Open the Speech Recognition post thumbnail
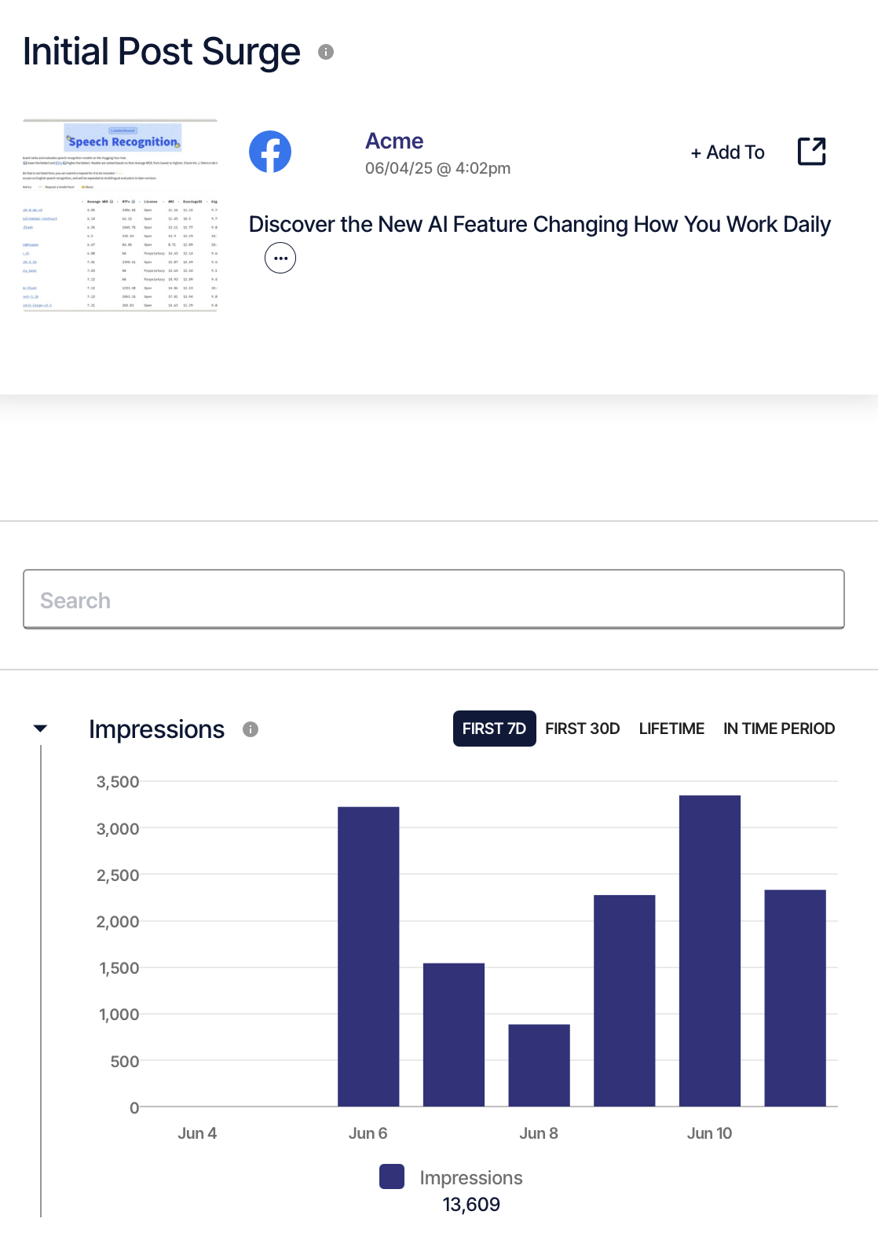The width and height of the screenshot is (878, 1237). pyautogui.click(x=120, y=215)
